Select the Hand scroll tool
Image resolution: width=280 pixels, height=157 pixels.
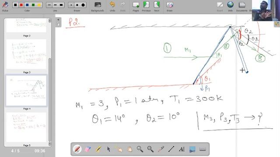(129, 149)
